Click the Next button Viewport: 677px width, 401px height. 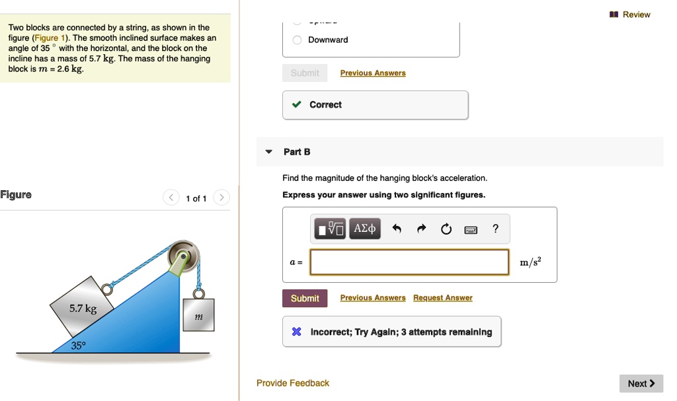641,383
